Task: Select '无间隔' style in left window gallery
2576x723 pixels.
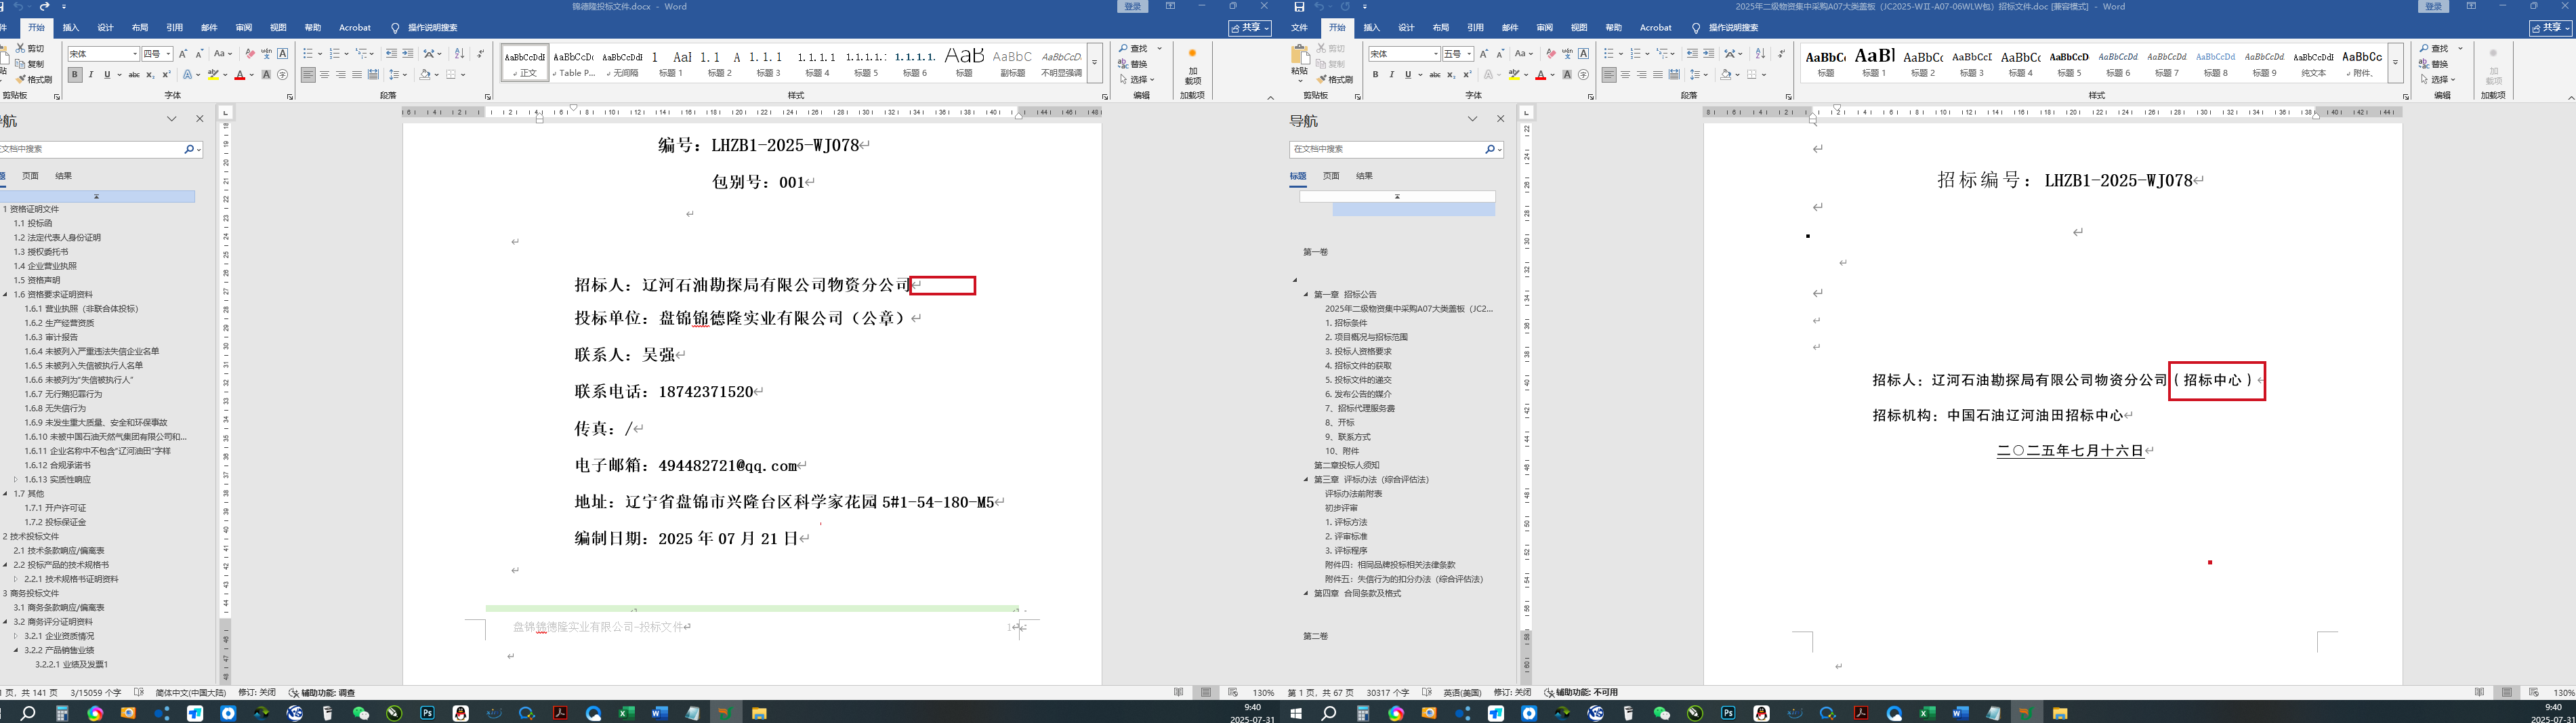Action: click(x=622, y=62)
